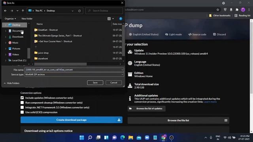
Task: Open taskbar Search
Action: [x=90, y=138]
